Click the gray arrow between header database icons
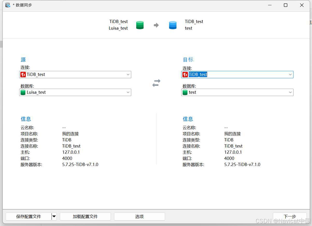The width and height of the screenshot is (312, 226). (156, 25)
